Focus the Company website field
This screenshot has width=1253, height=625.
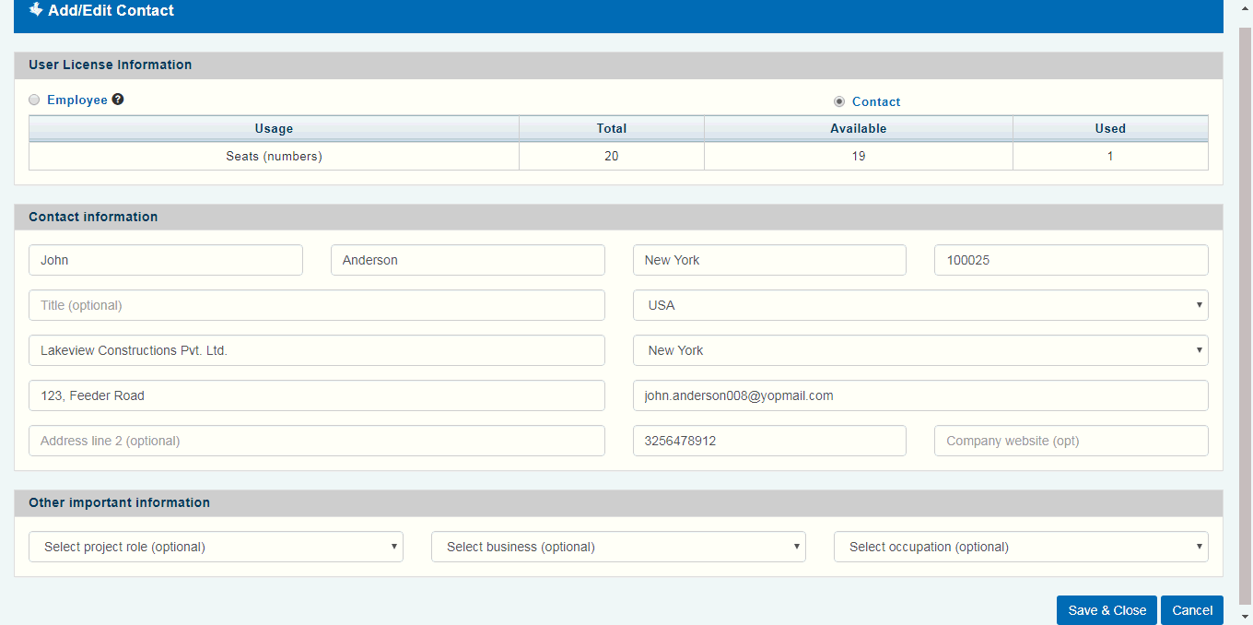(1071, 441)
